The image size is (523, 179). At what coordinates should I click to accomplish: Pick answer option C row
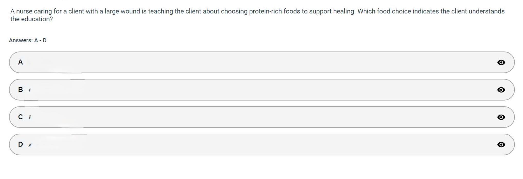coord(257,117)
